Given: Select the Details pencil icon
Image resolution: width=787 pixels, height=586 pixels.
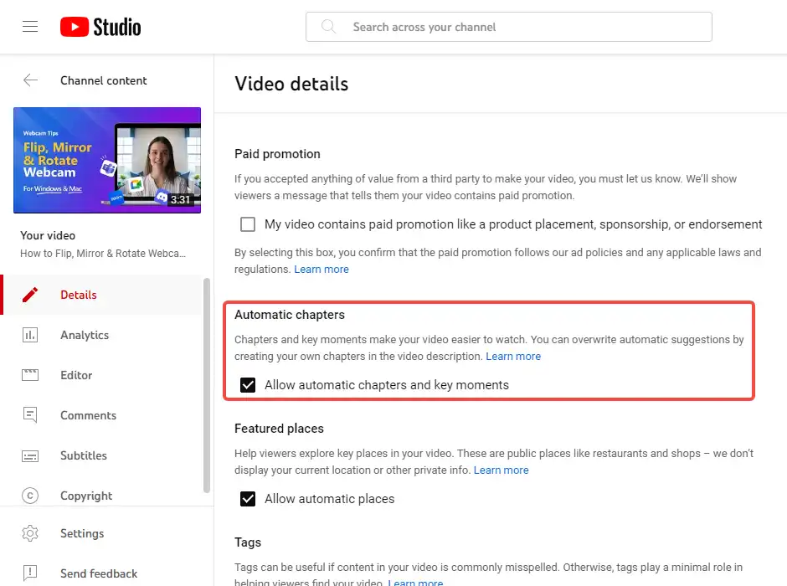Looking at the screenshot, I should 30,295.
